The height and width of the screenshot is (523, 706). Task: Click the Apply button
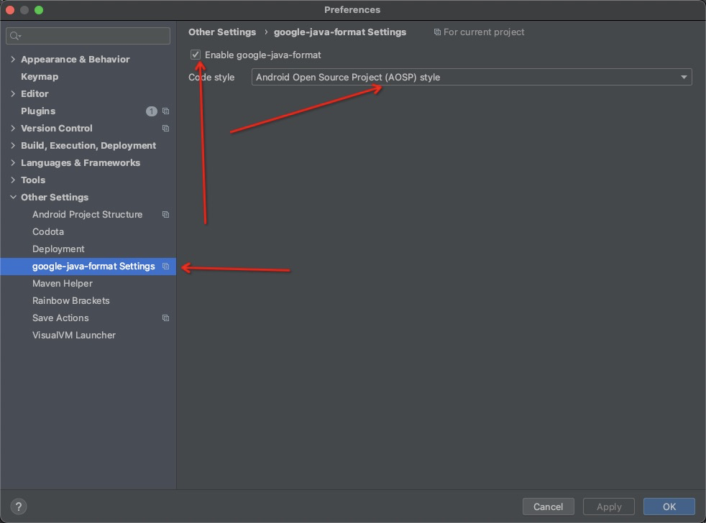(609, 506)
